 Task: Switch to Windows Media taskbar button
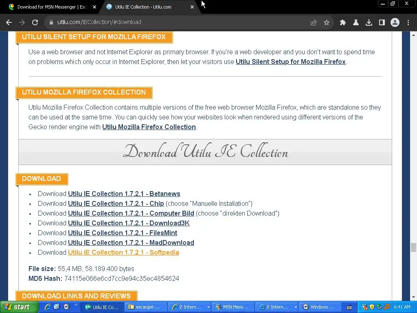pos(320,307)
